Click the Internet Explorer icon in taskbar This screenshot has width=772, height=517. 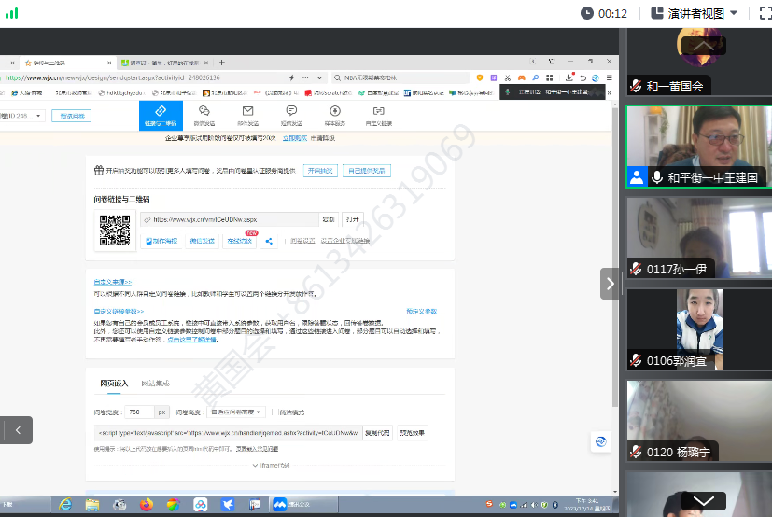pyautogui.click(x=65, y=504)
